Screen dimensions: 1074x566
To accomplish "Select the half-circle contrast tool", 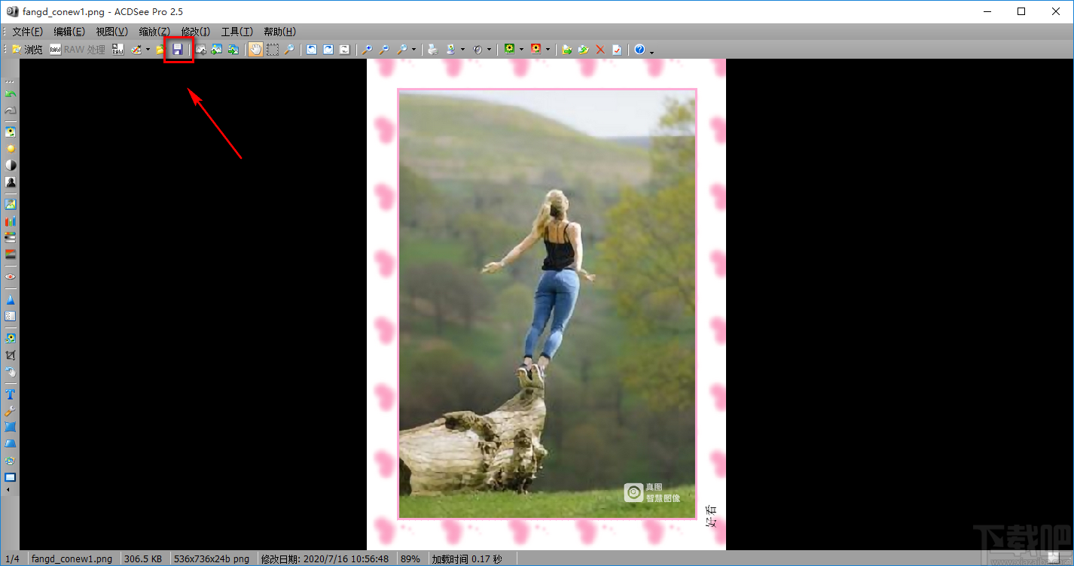I will (x=11, y=165).
